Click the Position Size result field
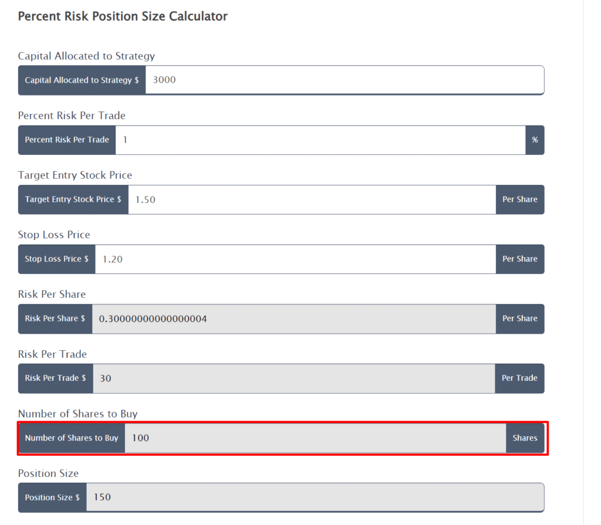Viewport: 601px width, 525px height. (315, 497)
